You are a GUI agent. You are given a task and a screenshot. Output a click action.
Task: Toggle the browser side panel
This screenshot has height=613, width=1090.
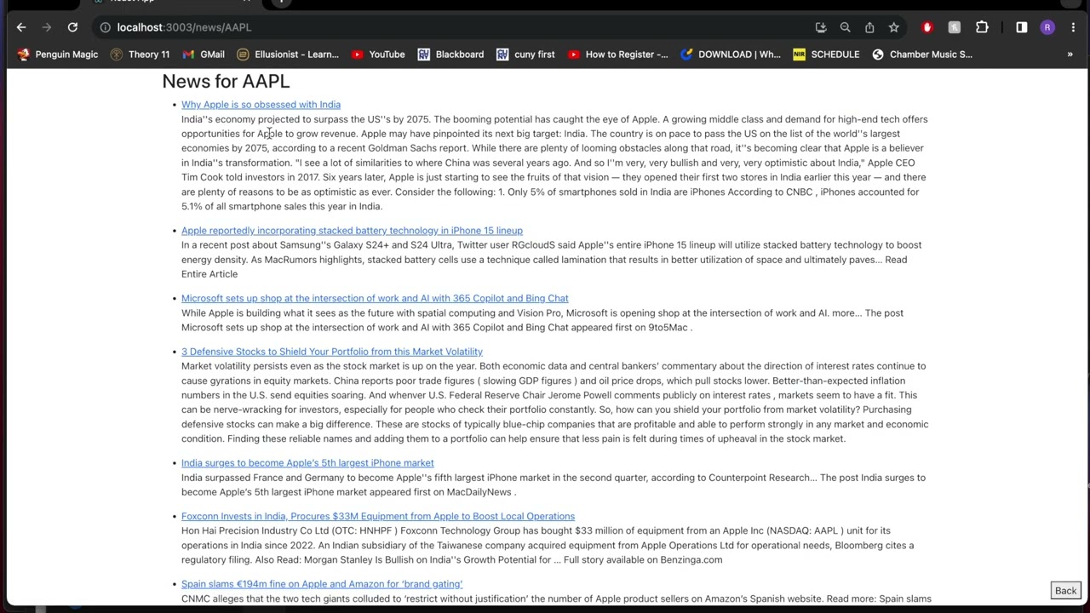coord(1022,27)
